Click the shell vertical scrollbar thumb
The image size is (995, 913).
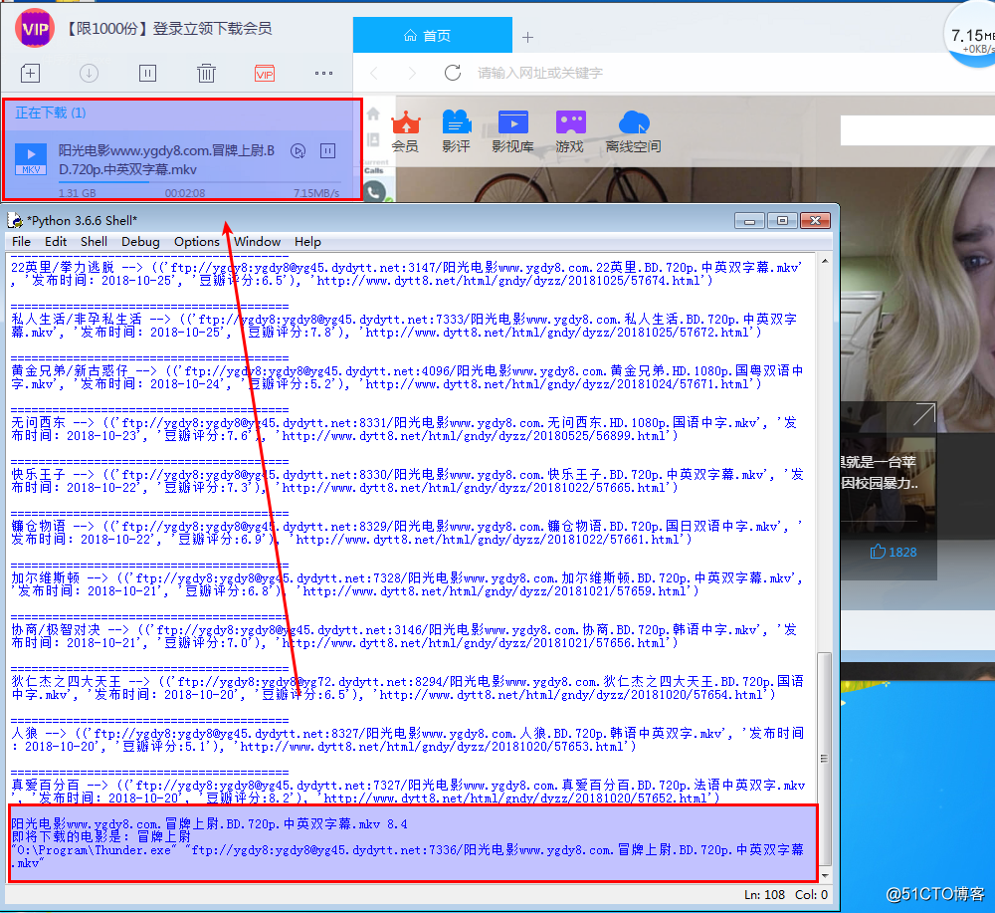coord(824,759)
